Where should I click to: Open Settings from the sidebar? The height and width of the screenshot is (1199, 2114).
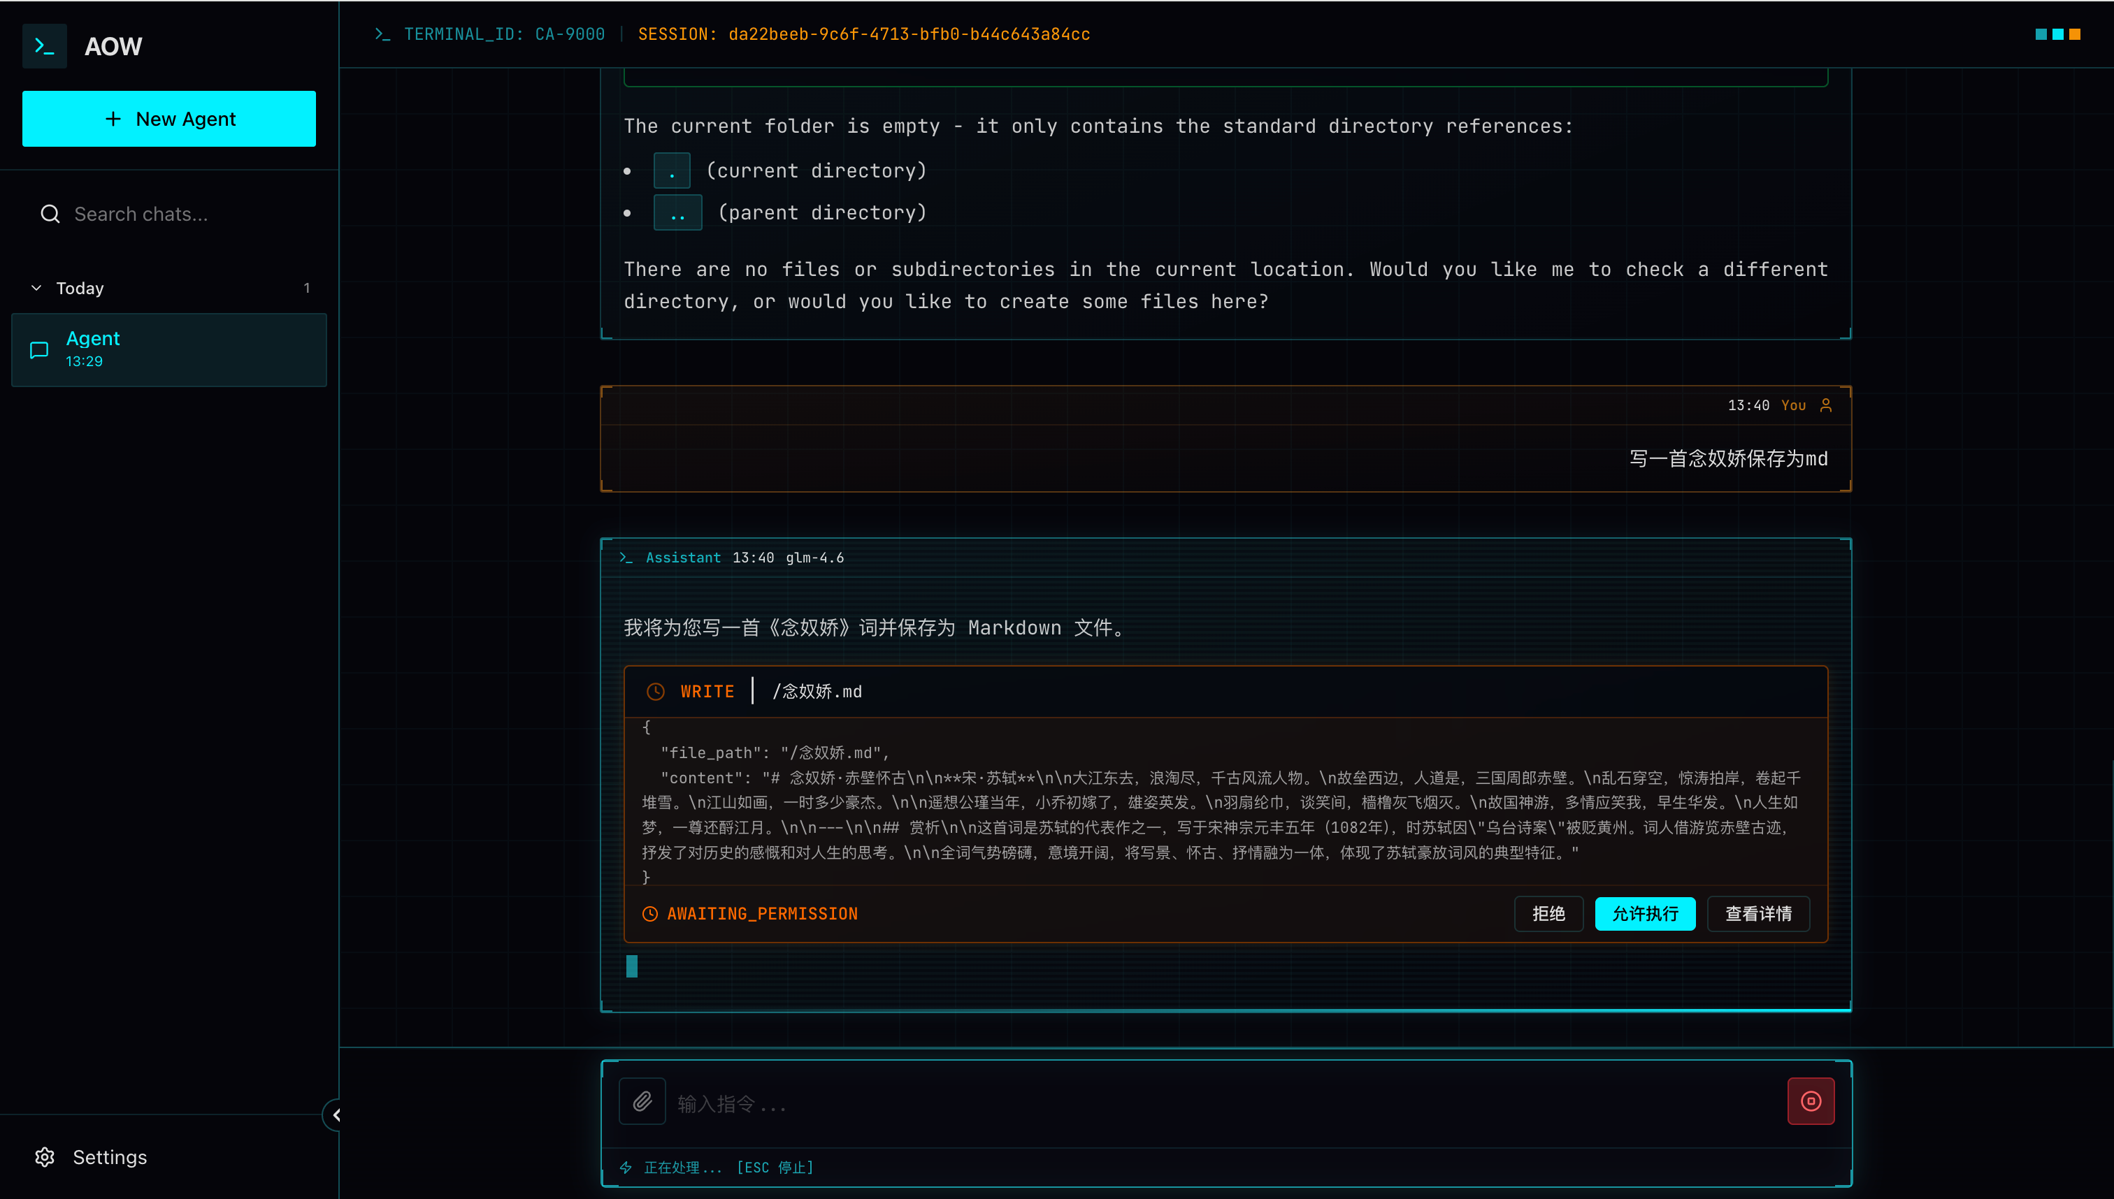point(110,1157)
